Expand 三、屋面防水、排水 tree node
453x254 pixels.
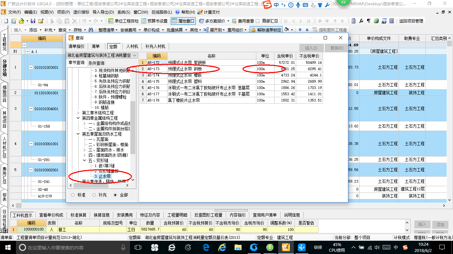85,150
